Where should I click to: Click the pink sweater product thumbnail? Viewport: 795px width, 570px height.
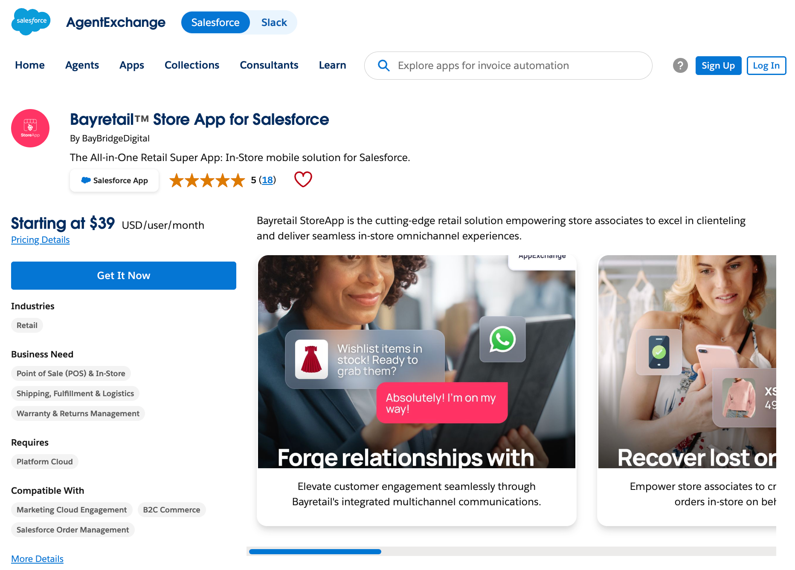point(739,398)
